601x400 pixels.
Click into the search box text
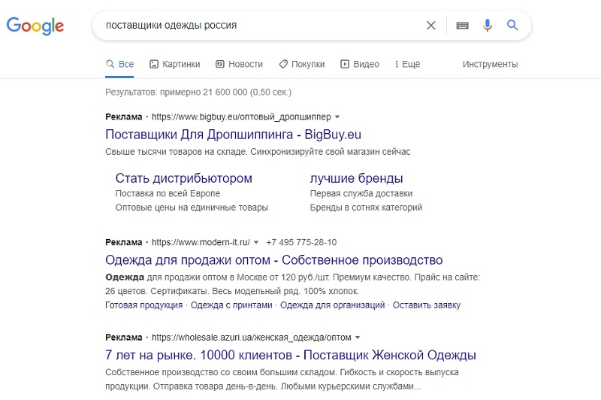[171, 26]
